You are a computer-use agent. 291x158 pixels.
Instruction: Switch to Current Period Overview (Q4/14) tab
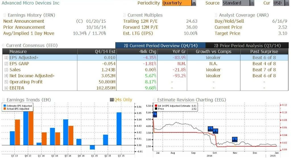160,45
